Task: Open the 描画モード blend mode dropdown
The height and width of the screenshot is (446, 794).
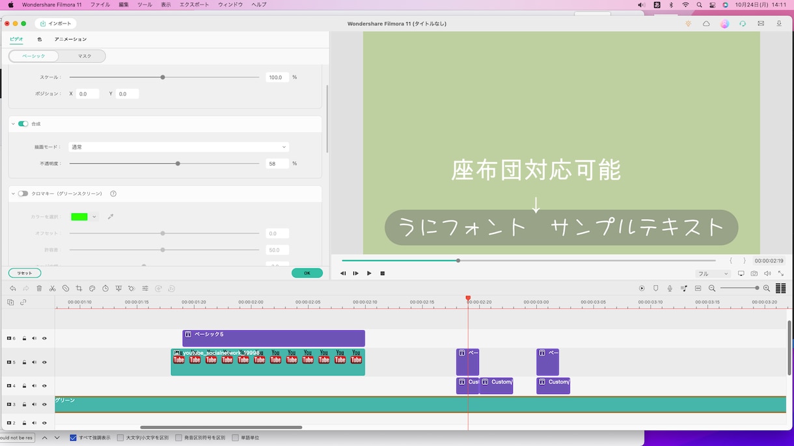Action: click(x=178, y=147)
